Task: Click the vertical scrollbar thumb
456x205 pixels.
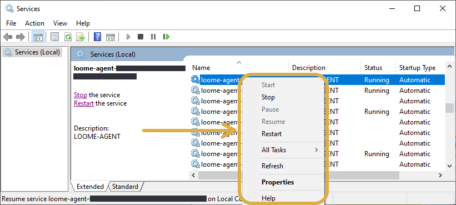Action: point(449,108)
